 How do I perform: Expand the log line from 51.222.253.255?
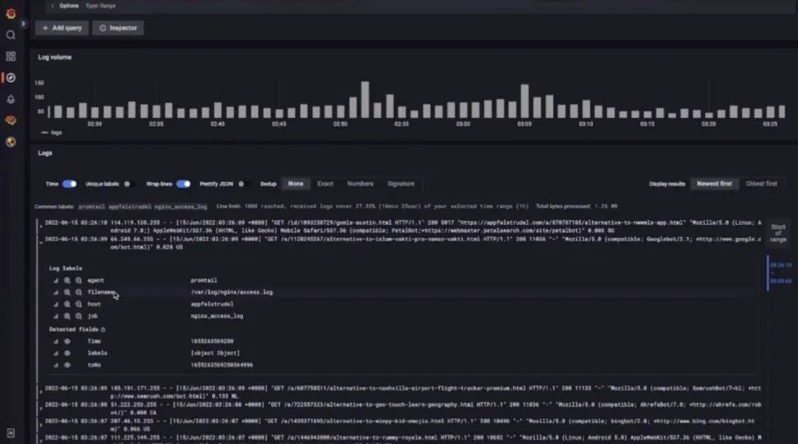pos(41,409)
